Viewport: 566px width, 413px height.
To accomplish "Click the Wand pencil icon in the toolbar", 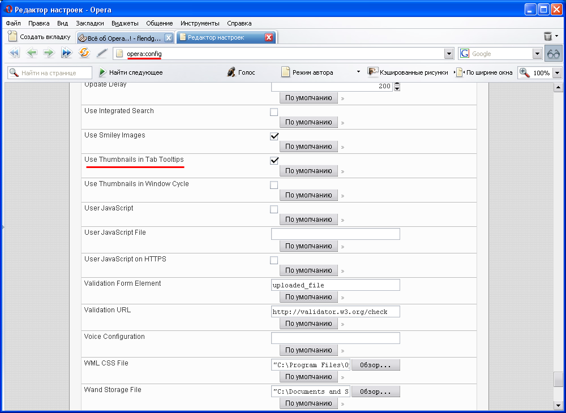I will (x=102, y=53).
